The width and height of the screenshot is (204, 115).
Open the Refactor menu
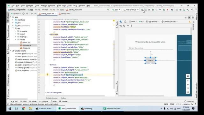(x=52, y=6)
